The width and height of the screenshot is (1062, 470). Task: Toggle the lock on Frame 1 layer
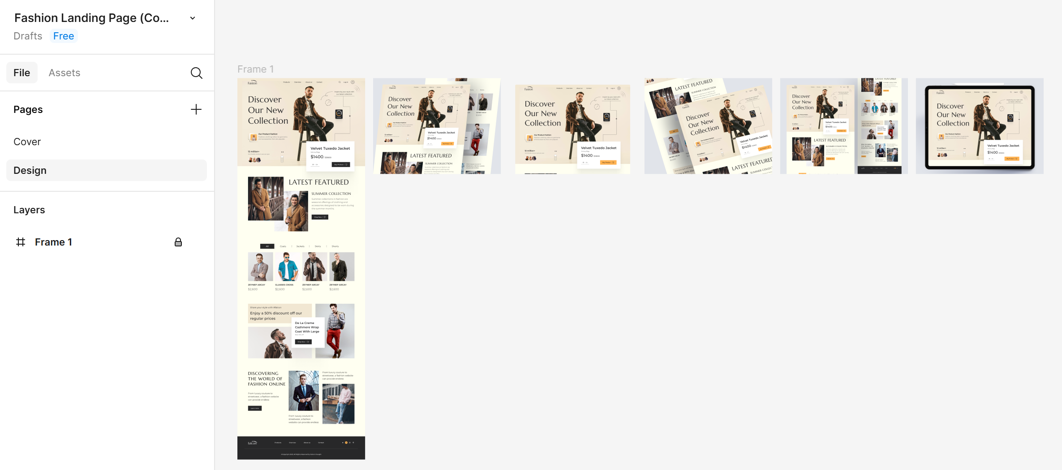[178, 242]
